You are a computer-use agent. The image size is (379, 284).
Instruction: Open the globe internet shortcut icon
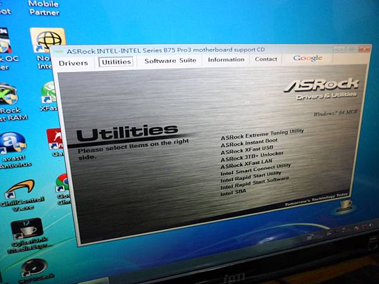click(x=47, y=40)
